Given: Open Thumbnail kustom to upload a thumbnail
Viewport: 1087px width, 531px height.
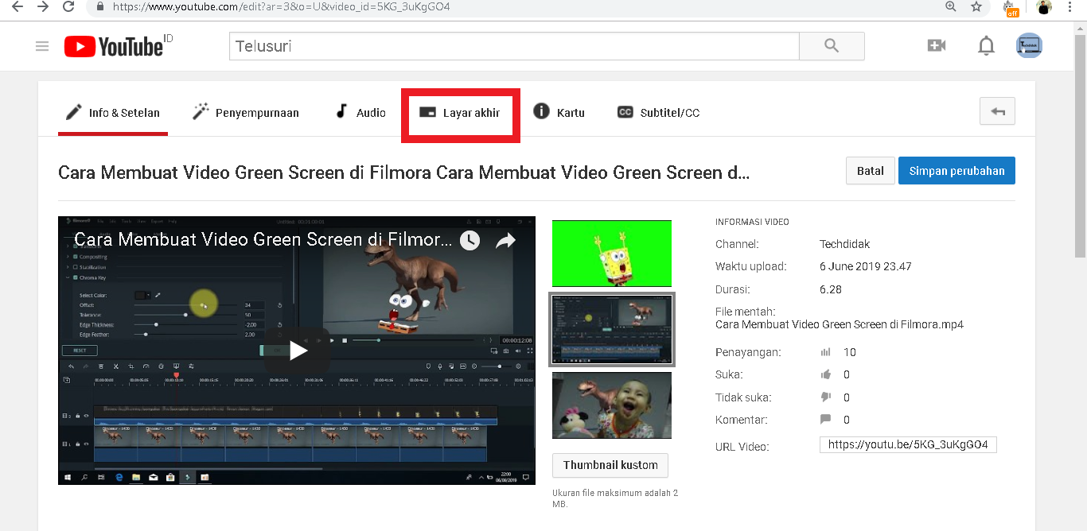Looking at the screenshot, I should pos(610,465).
